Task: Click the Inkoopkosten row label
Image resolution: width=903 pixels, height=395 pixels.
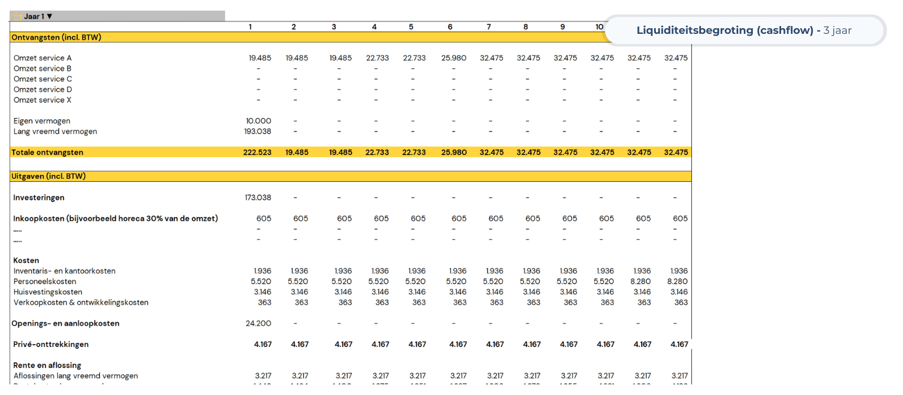Action: [x=115, y=218]
